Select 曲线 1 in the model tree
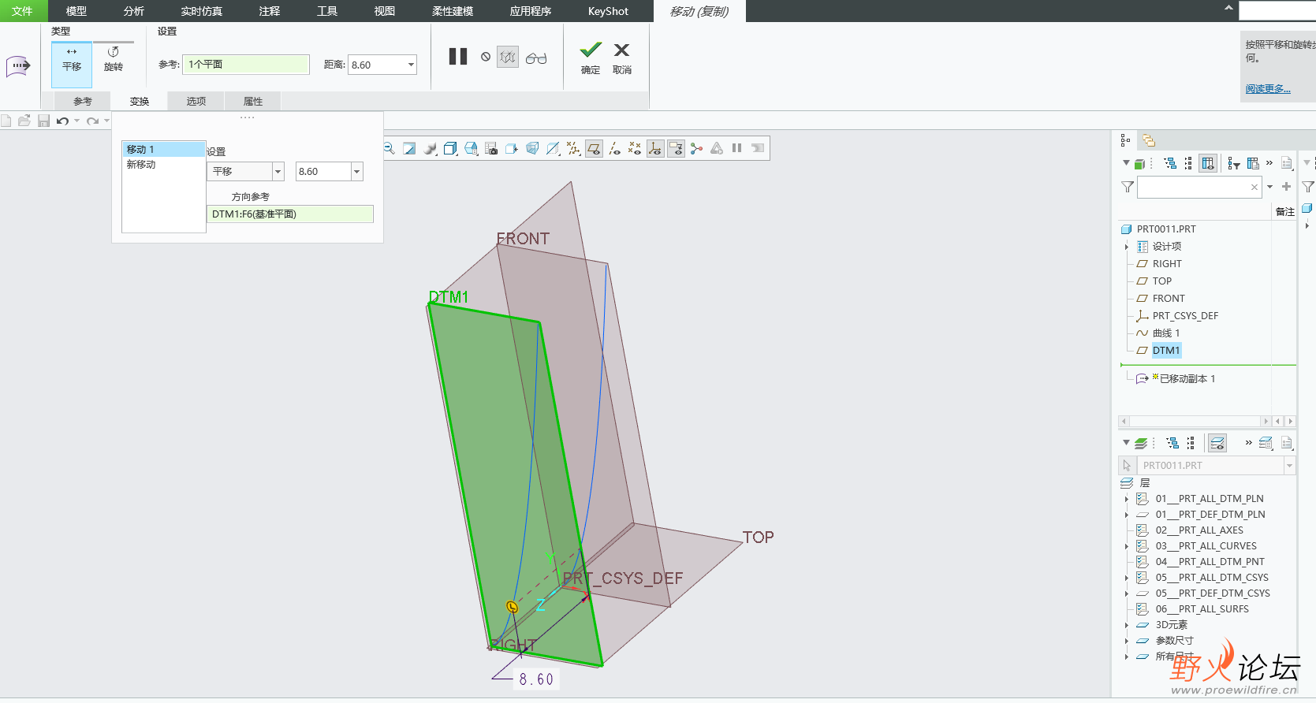The image size is (1316, 703). pyautogui.click(x=1166, y=333)
